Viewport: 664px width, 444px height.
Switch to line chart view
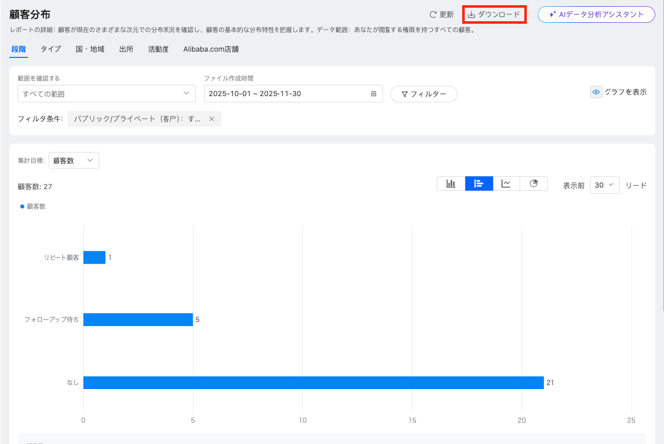506,184
